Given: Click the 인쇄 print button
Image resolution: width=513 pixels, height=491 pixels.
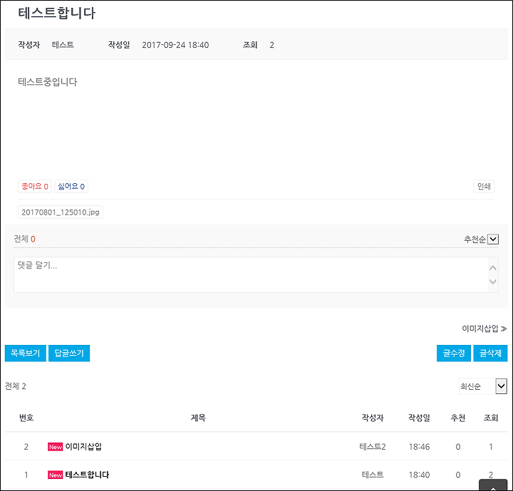Looking at the screenshot, I should point(484,186).
